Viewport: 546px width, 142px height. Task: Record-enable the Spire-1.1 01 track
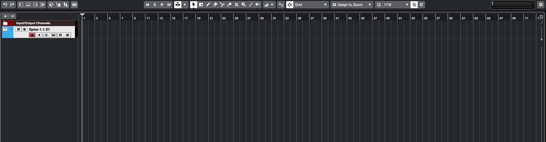coord(32,35)
